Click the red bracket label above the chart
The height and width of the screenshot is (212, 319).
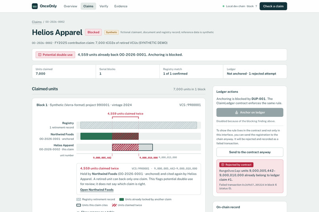tap(125, 114)
